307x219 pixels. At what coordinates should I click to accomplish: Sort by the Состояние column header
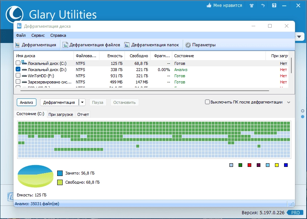coord(219,56)
